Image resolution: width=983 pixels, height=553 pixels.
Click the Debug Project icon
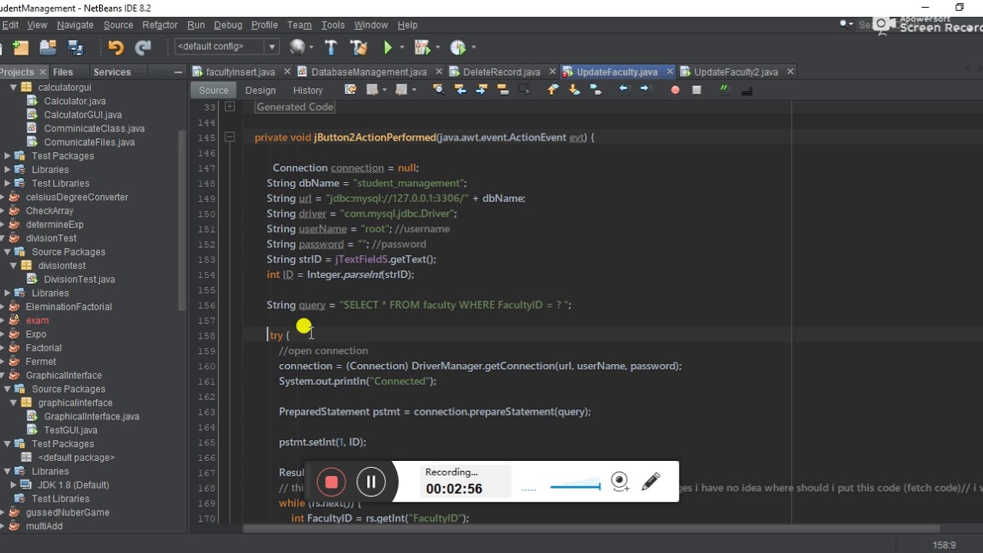tap(421, 48)
